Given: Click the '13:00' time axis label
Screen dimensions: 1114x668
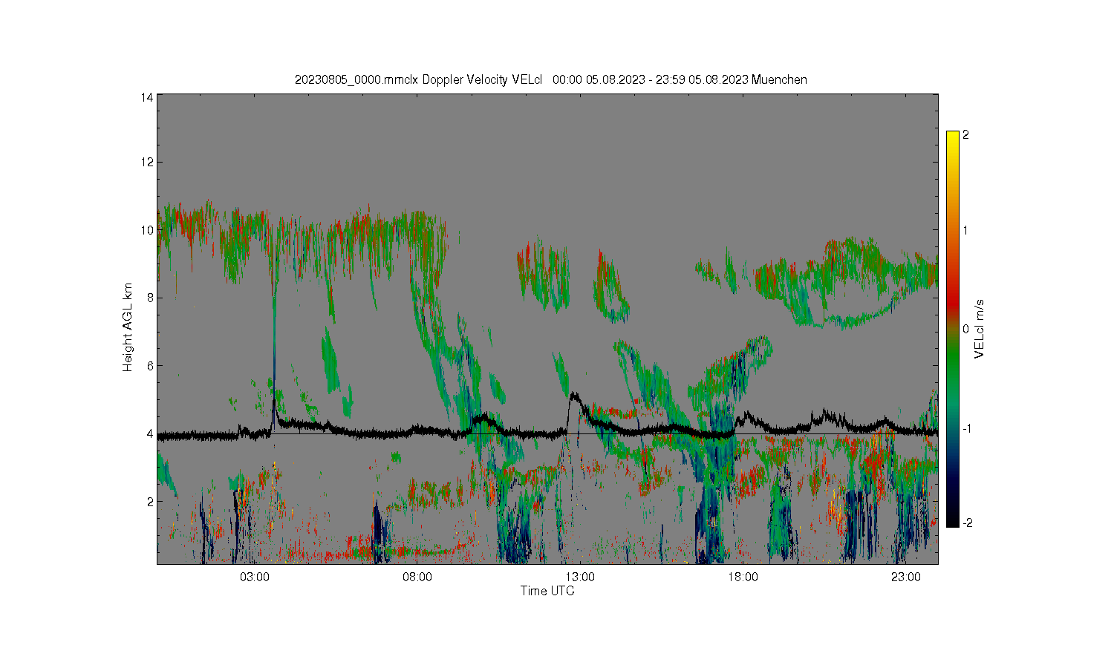Looking at the screenshot, I should click(x=580, y=577).
